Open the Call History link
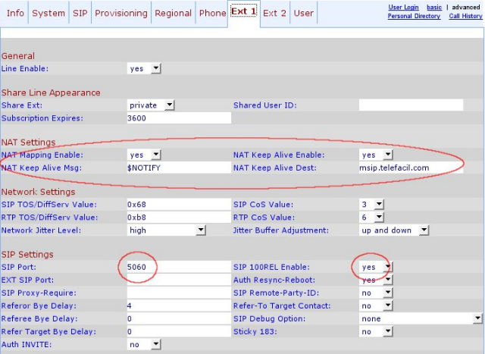The image size is (485, 354). (465, 16)
